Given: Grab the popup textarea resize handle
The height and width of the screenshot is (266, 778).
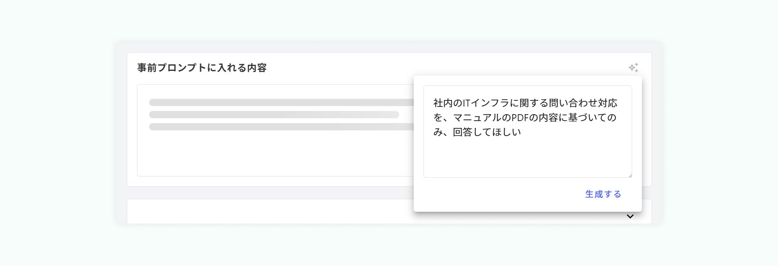Looking at the screenshot, I should 630,175.
